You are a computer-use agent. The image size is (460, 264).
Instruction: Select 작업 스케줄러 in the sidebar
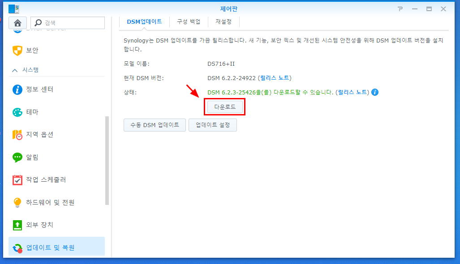pyautogui.click(x=56, y=180)
